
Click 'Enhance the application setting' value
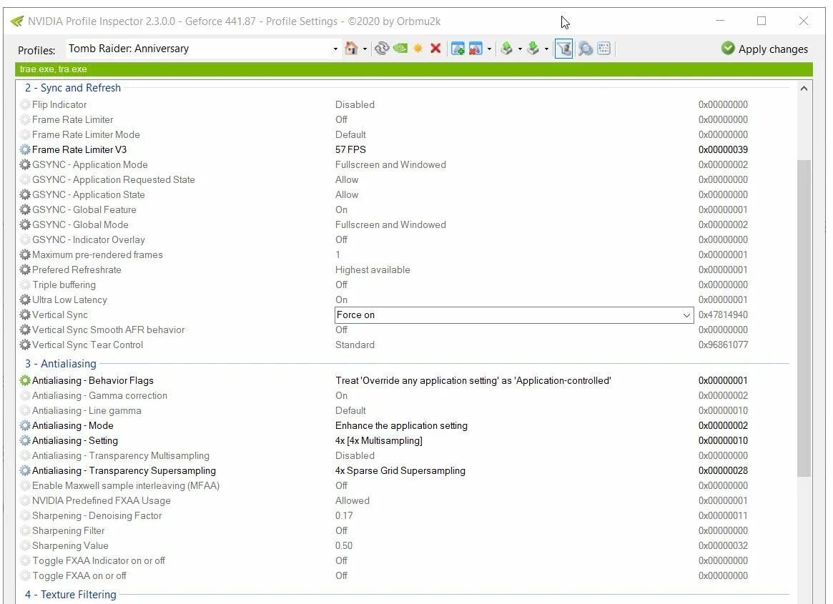pyautogui.click(x=401, y=425)
